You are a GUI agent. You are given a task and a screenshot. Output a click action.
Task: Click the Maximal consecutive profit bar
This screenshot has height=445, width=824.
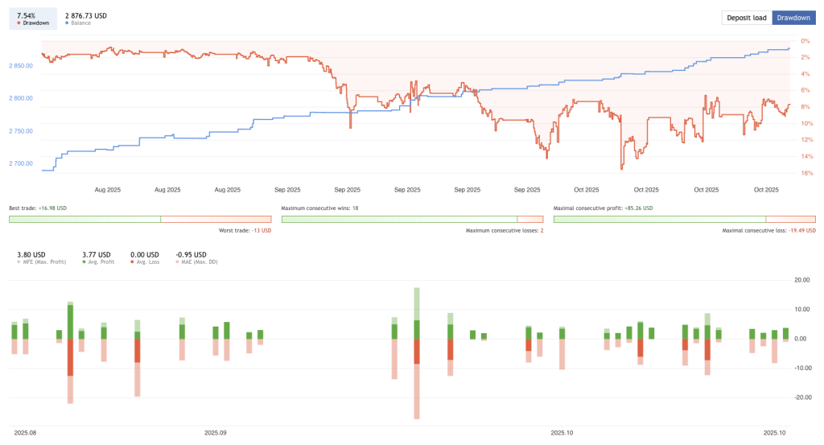pos(660,219)
